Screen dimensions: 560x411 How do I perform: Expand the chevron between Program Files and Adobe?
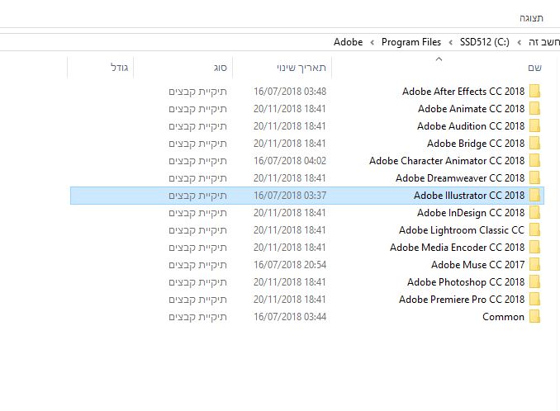pos(373,43)
